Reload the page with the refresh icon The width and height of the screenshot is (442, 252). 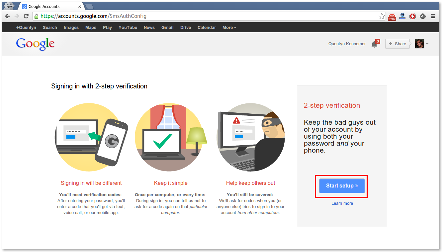[x=26, y=16]
